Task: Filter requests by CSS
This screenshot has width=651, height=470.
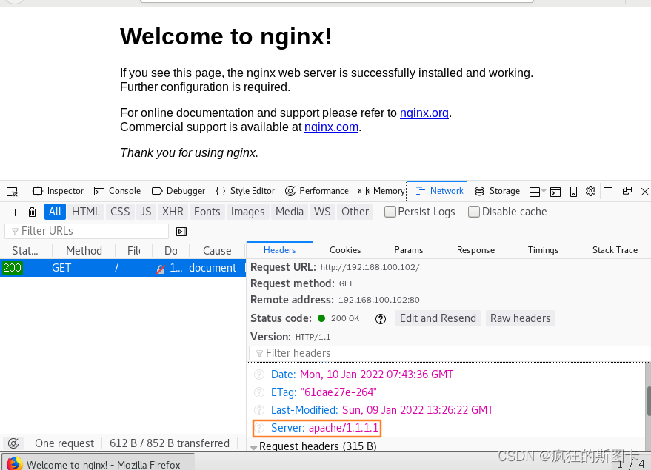Action: click(120, 212)
